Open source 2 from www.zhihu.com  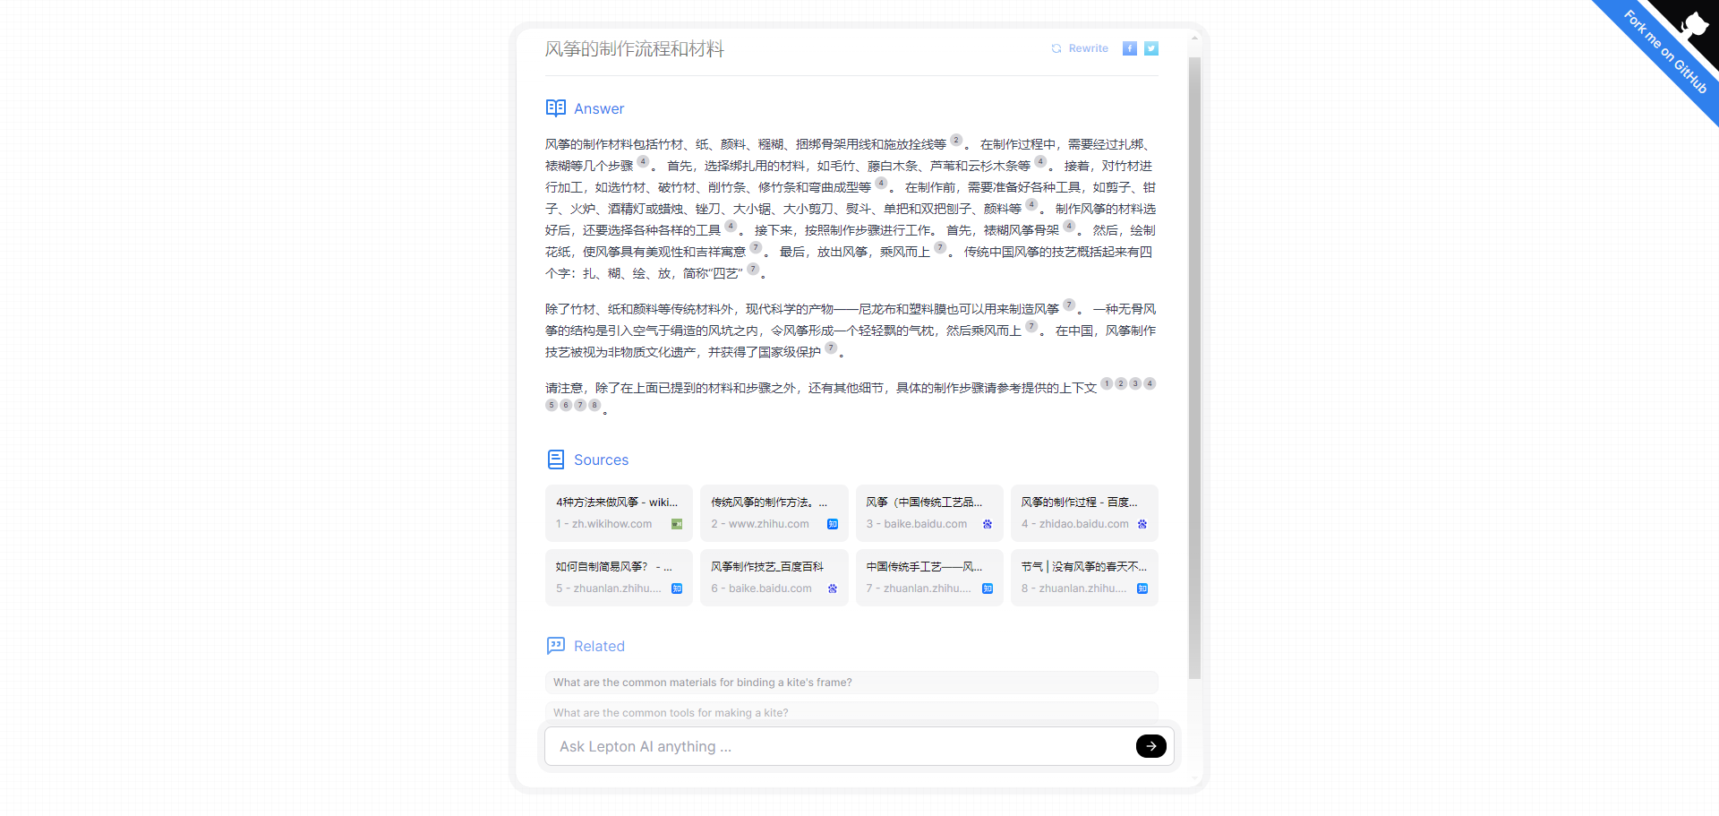click(774, 513)
